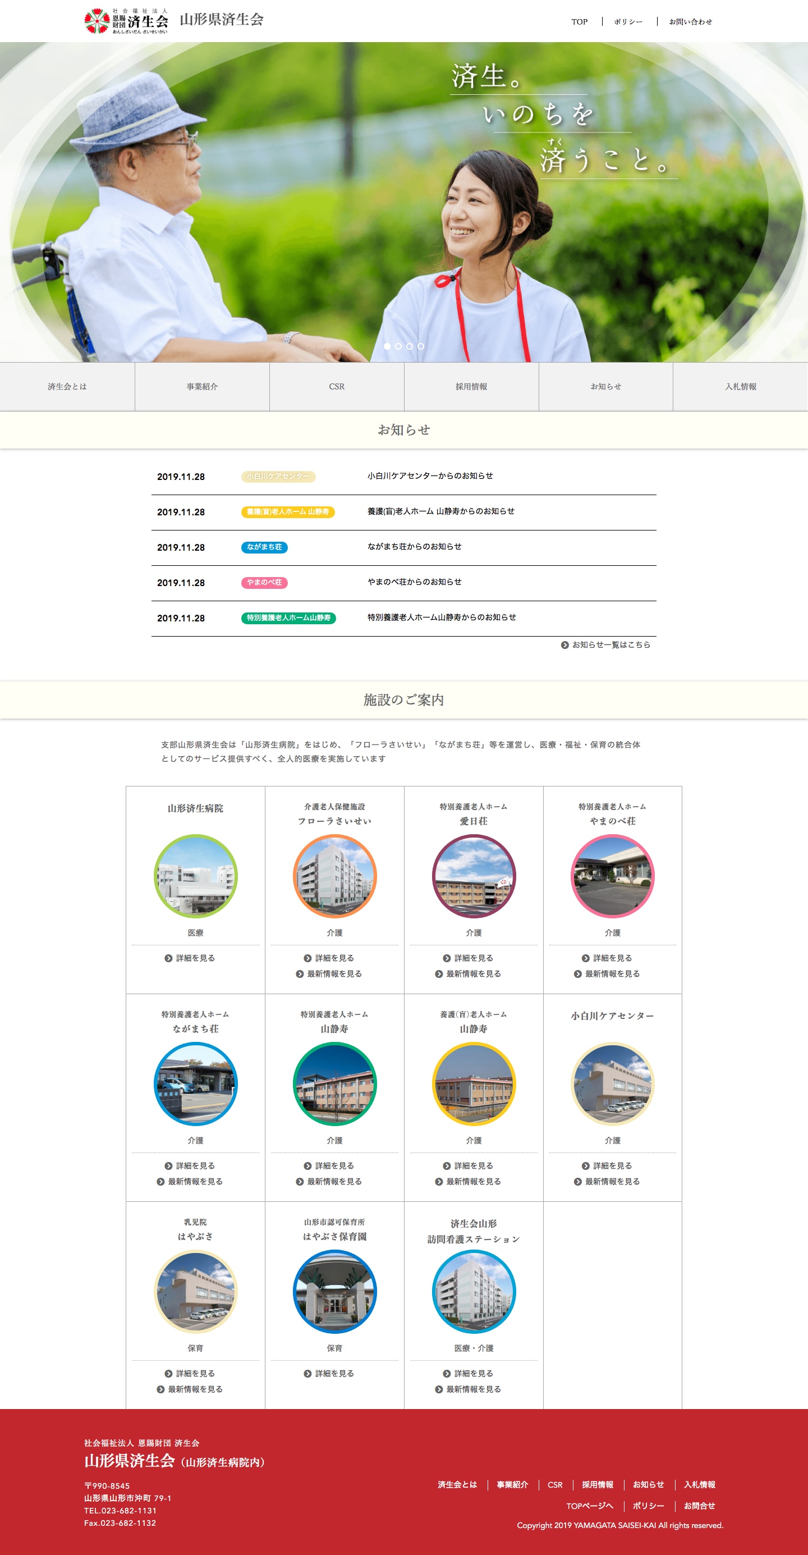
Task: Click 最新情報を見る arrow icon under やまのべ荘
Action: pyautogui.click(x=577, y=973)
